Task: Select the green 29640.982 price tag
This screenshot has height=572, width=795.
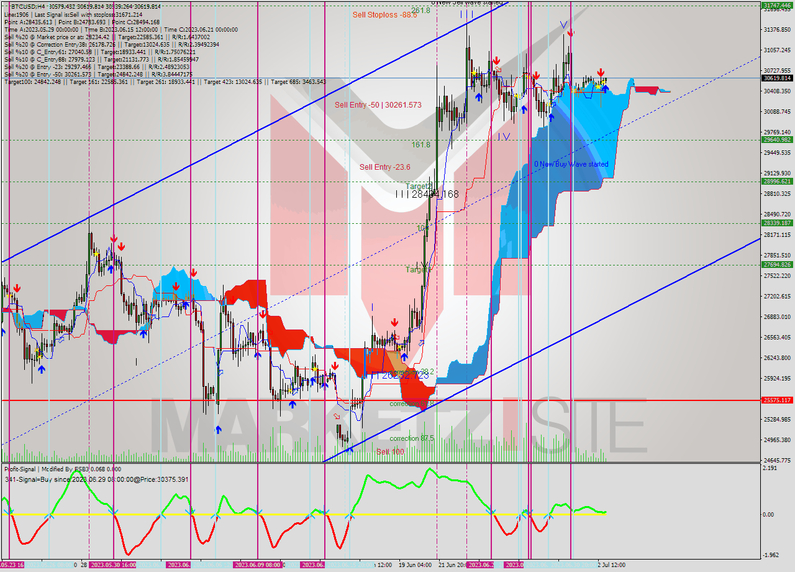Action: point(776,140)
